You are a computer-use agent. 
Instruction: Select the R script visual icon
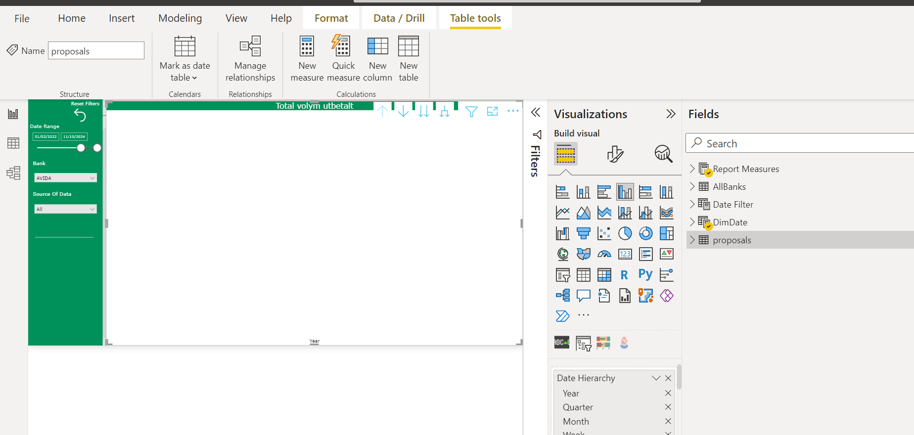[625, 275]
